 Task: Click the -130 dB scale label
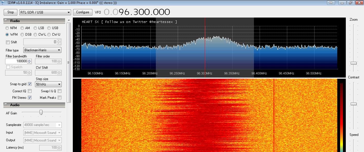76,69
